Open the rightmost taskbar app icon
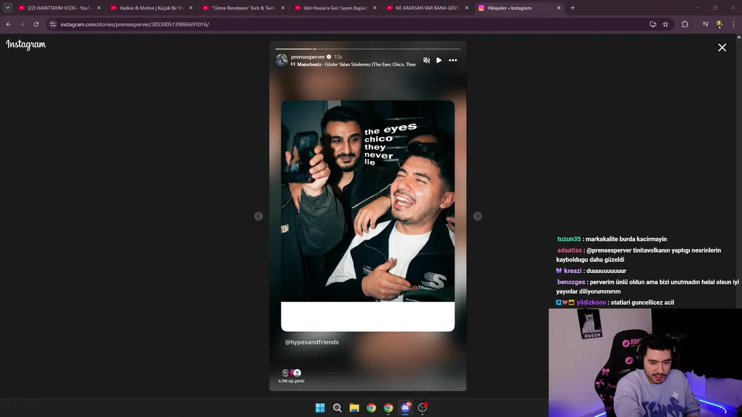Screen dimensions: 742x417 (423, 408)
